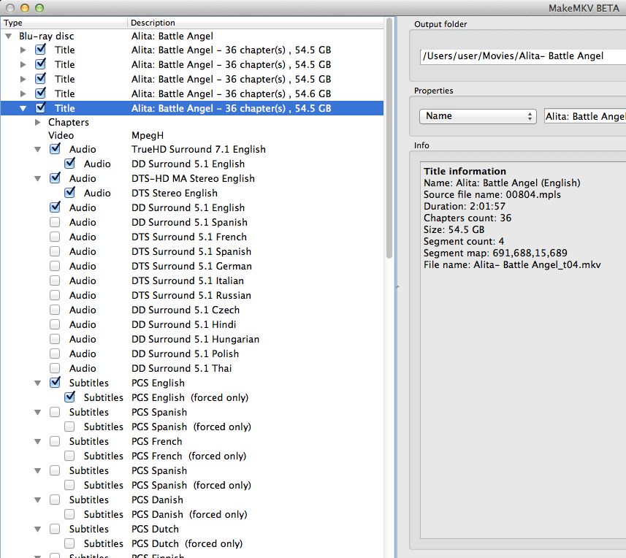Enable DTS Surround 5.1 French audio track

[55, 237]
